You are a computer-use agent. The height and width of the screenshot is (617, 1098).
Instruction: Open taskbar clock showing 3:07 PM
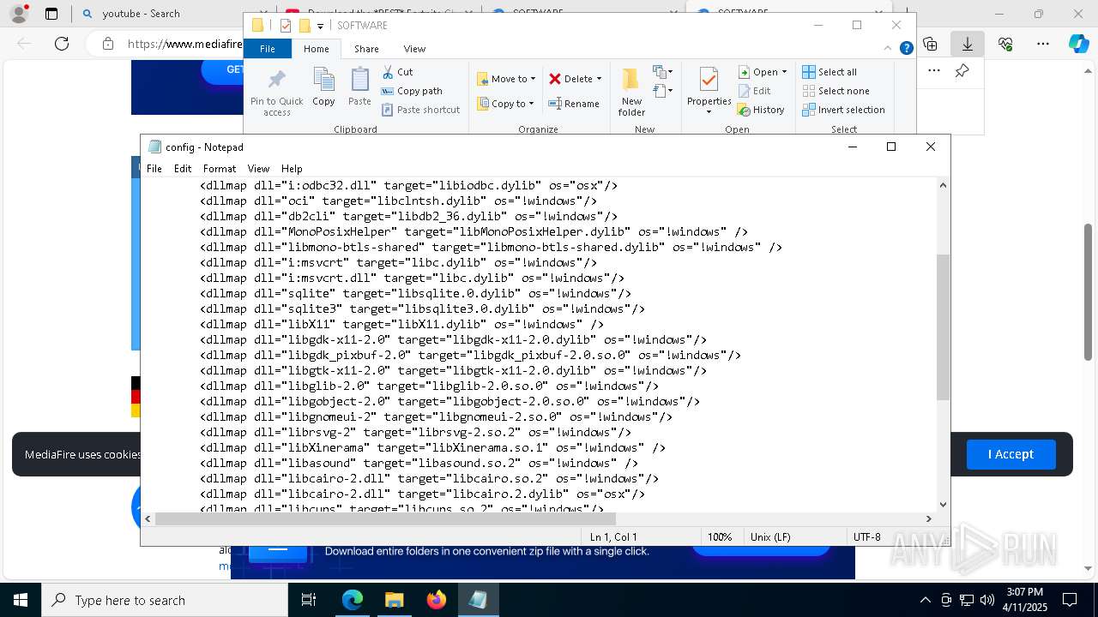click(1025, 600)
